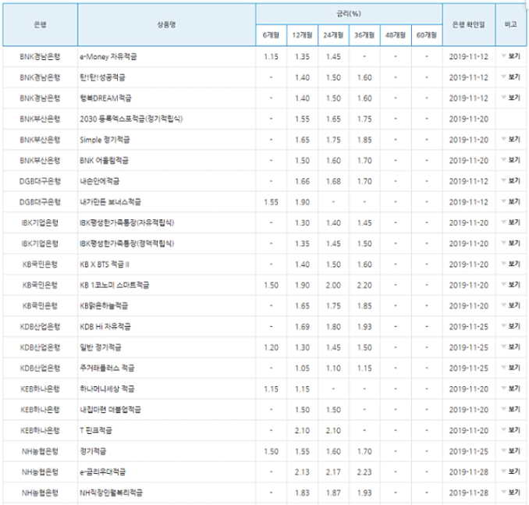Expand 보기 for KB맑은하늘적금 row
The height and width of the screenshot is (505, 529).
[x=511, y=305]
